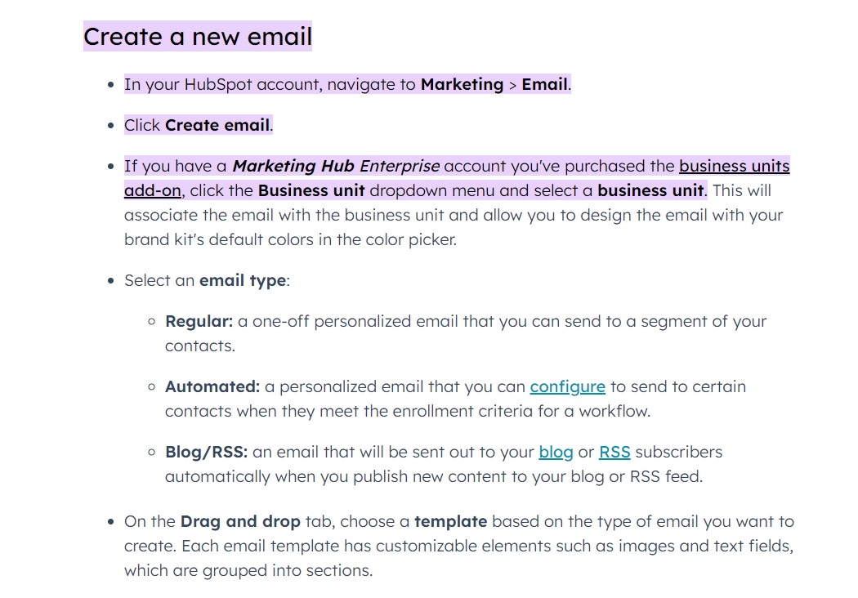Click the bold template word
The image size is (858, 598).
click(x=450, y=521)
